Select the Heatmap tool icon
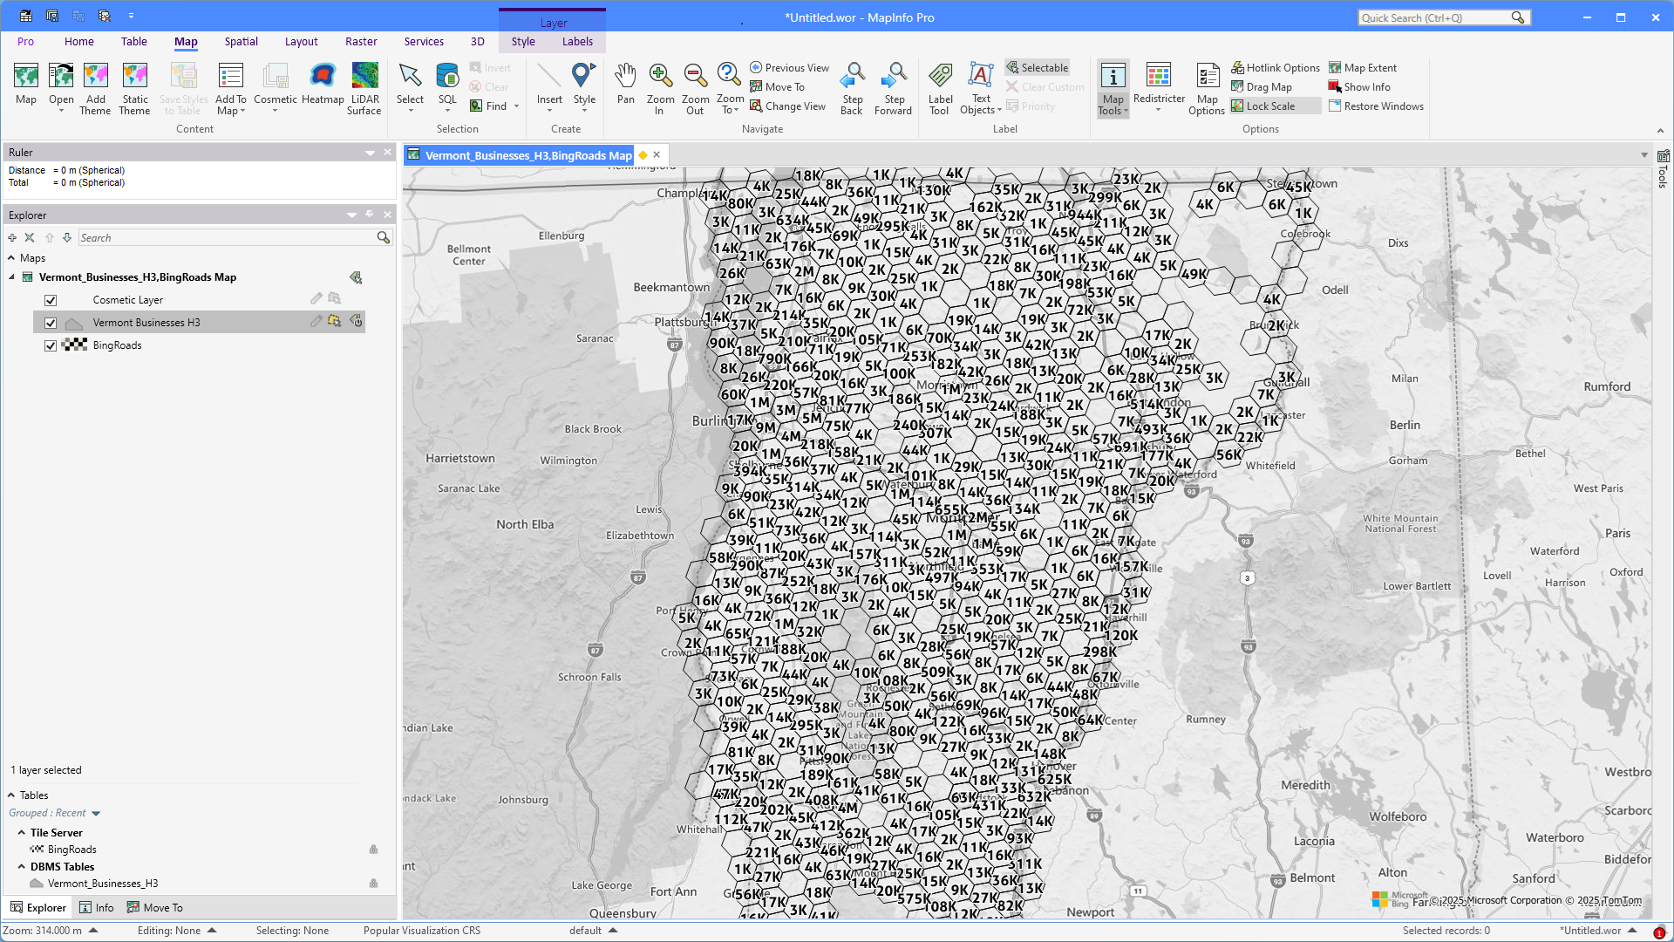1674x942 pixels. (323, 77)
